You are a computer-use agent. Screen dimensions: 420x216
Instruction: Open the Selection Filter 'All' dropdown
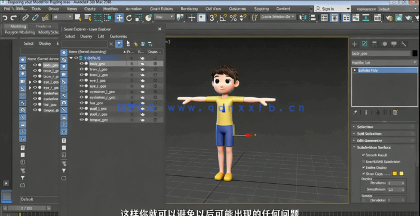coord(63,17)
